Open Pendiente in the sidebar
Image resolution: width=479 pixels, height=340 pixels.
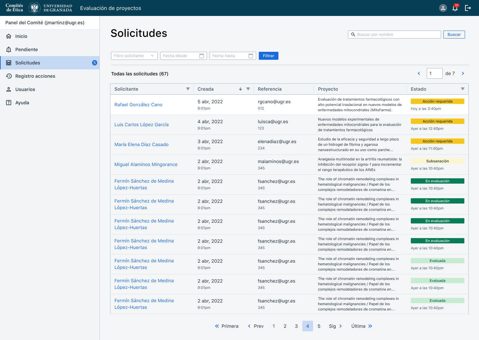[27, 49]
